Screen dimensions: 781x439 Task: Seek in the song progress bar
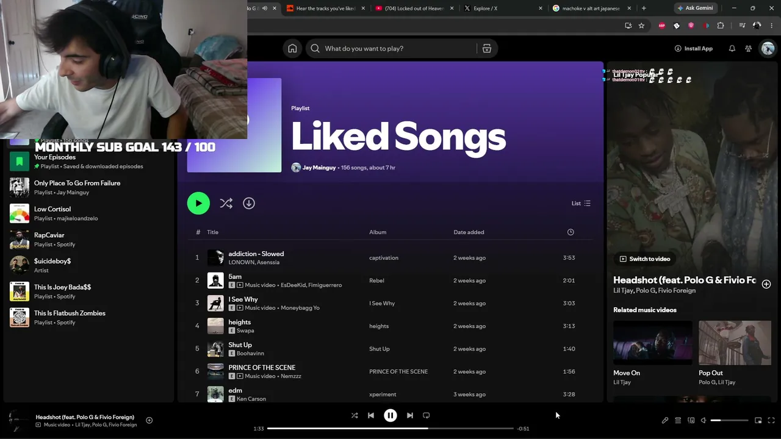[390, 429]
